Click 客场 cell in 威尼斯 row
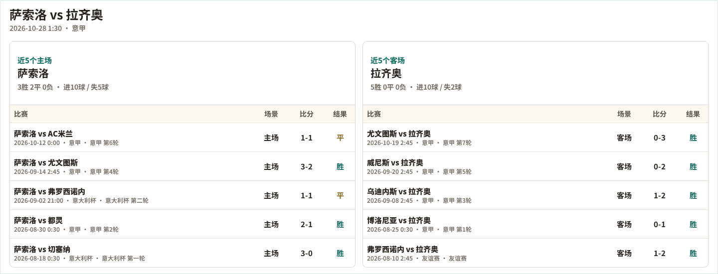 point(624,166)
